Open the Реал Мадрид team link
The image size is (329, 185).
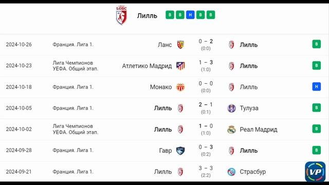259,129
